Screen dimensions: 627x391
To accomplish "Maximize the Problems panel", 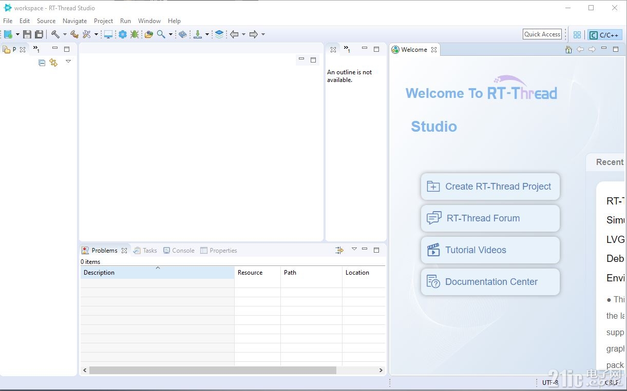I will 376,250.
